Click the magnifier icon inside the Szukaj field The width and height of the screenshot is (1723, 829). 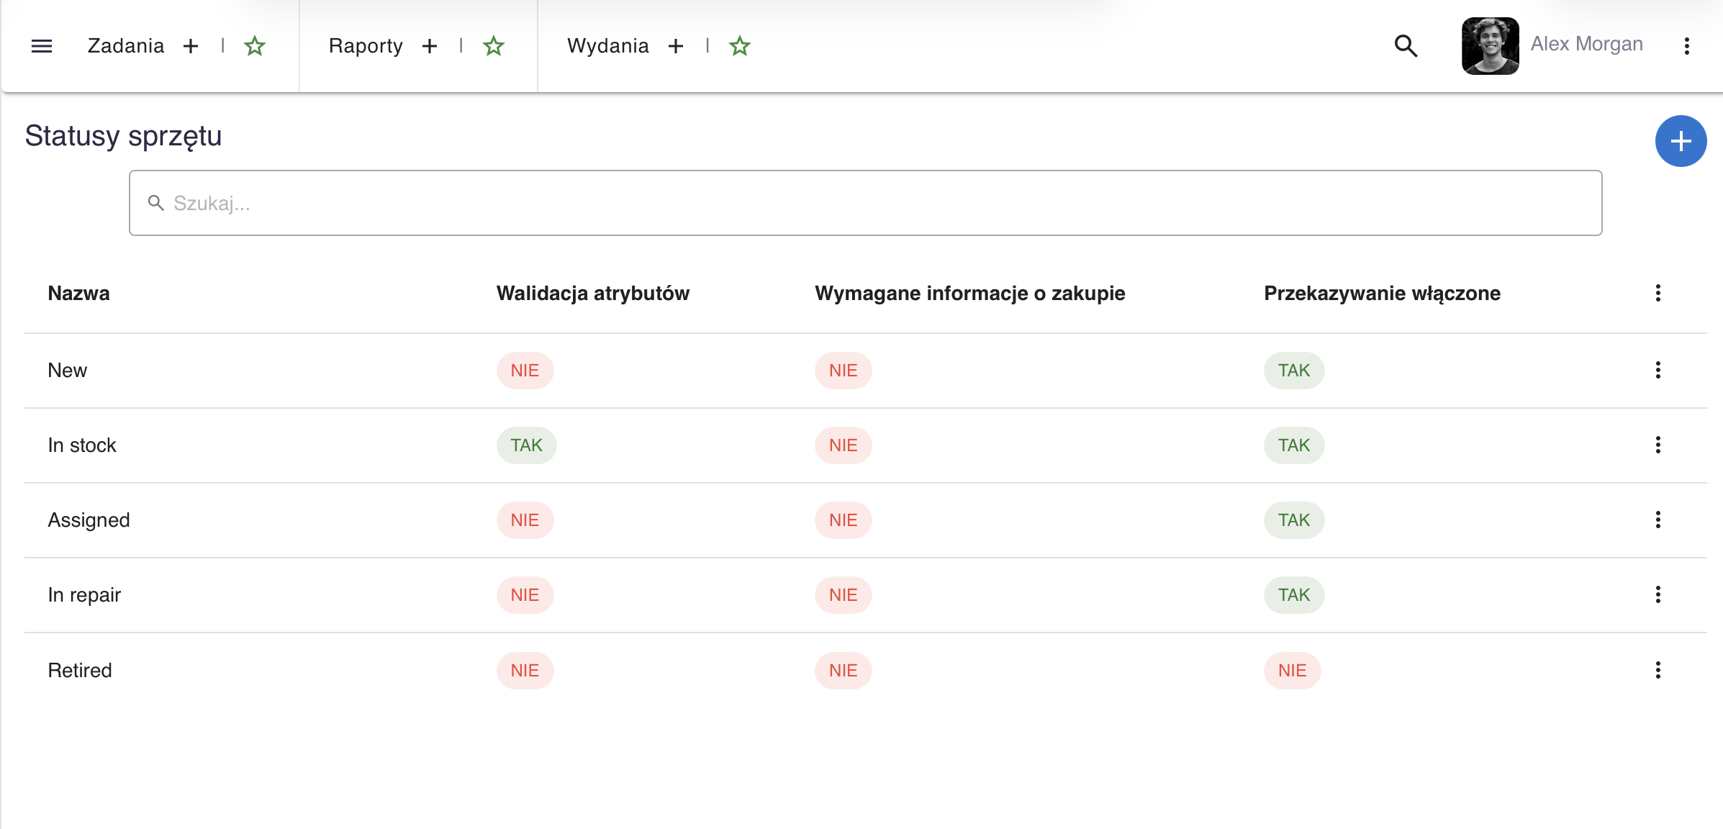[156, 203]
